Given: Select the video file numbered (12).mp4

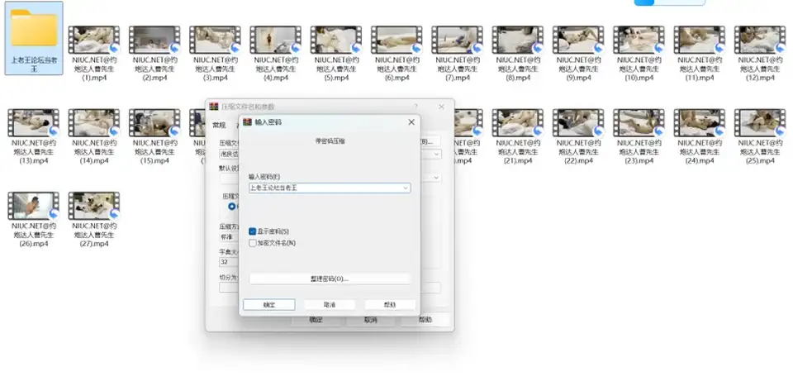Looking at the screenshot, I should point(760,54).
